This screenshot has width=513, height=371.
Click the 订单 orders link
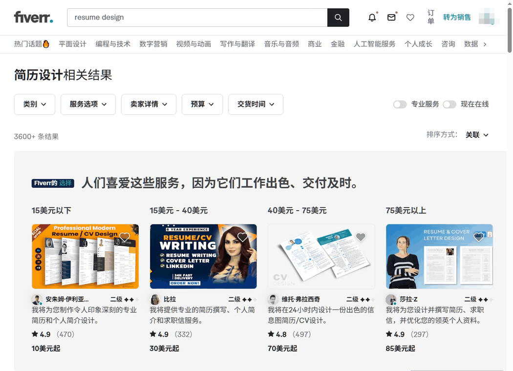coord(431,17)
